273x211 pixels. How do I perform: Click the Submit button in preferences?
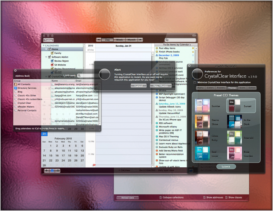(x=226, y=167)
